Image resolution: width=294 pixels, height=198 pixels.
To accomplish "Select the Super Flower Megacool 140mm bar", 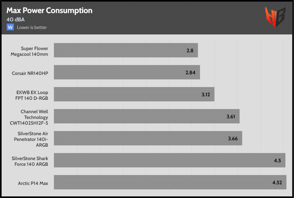I will click(126, 50).
